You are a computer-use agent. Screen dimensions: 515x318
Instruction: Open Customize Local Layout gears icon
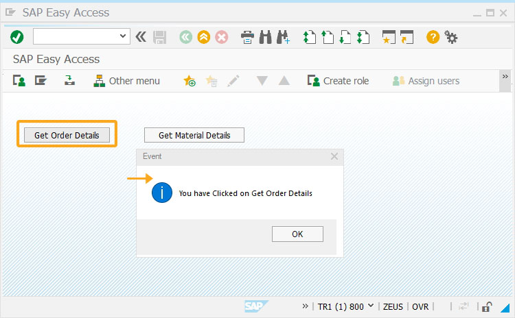click(450, 37)
